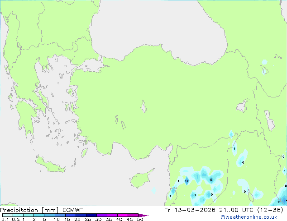This screenshot has width=287, height=221.
Task: Click the 'Fr 13-03-2026' forecast date text
Action: click(x=190, y=210)
